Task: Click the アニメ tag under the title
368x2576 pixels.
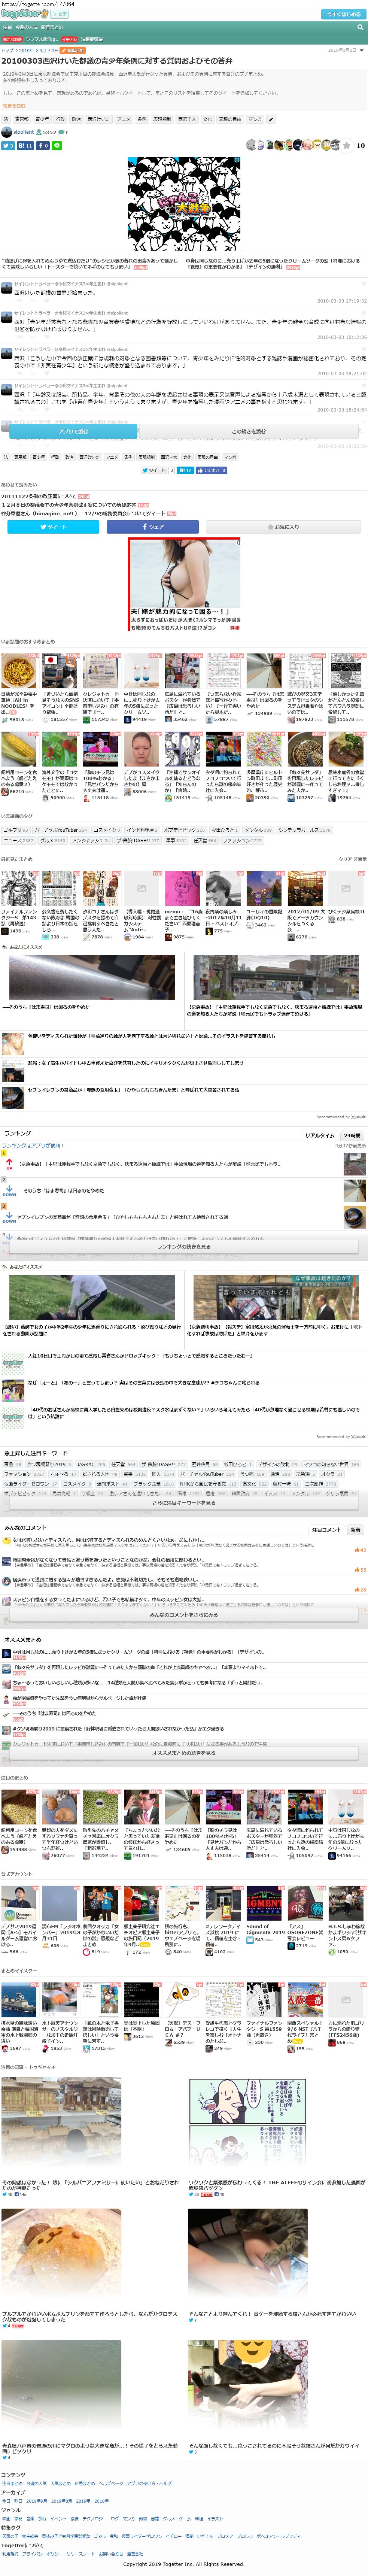Action: click(123, 119)
